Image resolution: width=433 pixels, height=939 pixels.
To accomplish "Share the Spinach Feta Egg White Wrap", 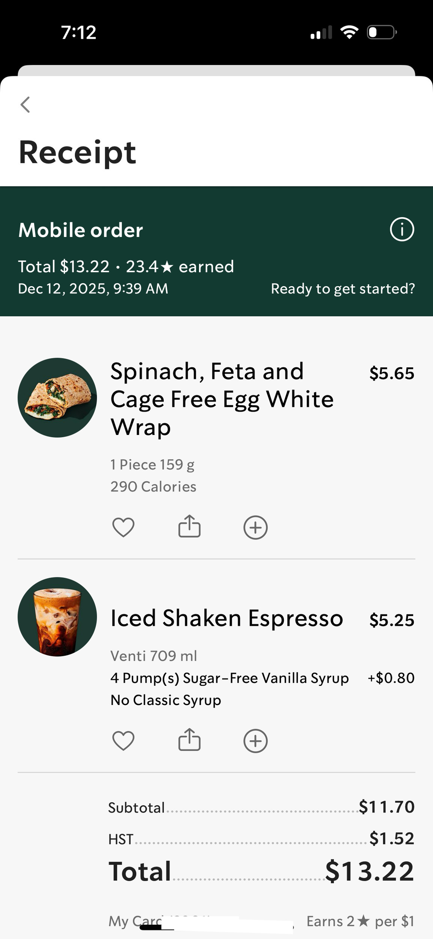I will (x=189, y=527).
